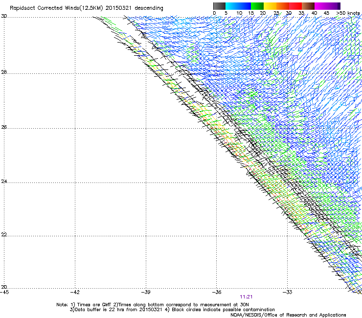Click the orange 25-30 knots legend swatch

tap(283, 6)
